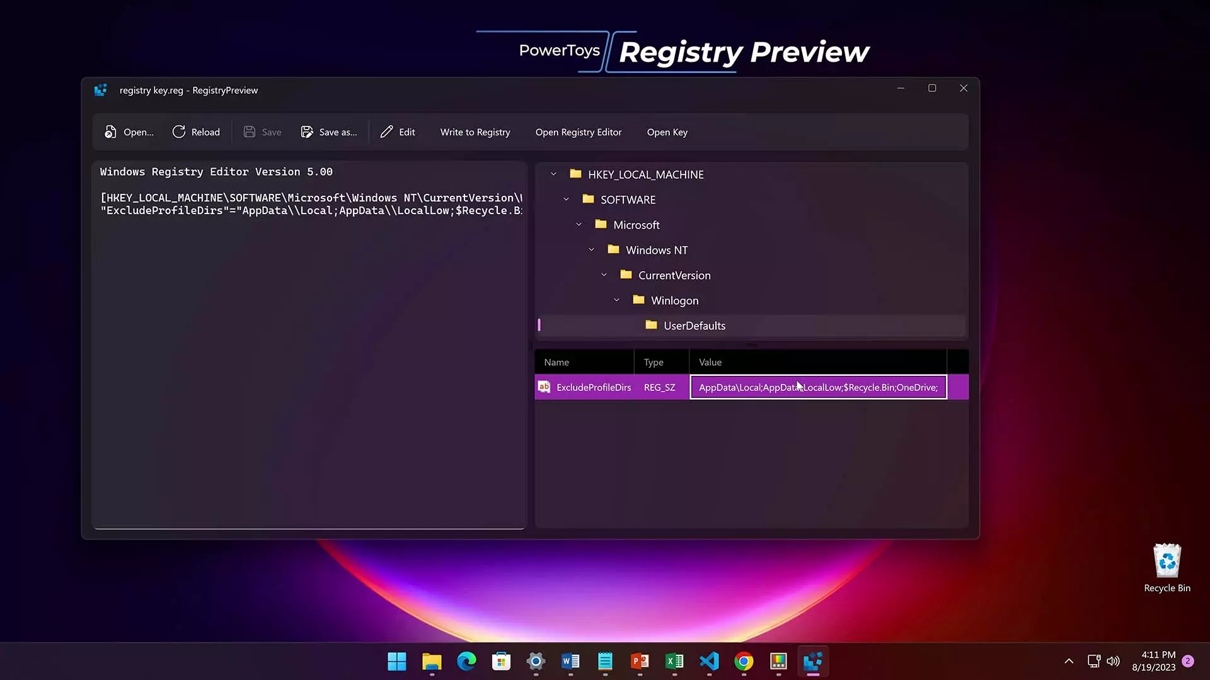Click the volume icon in system tray

coord(1114,661)
